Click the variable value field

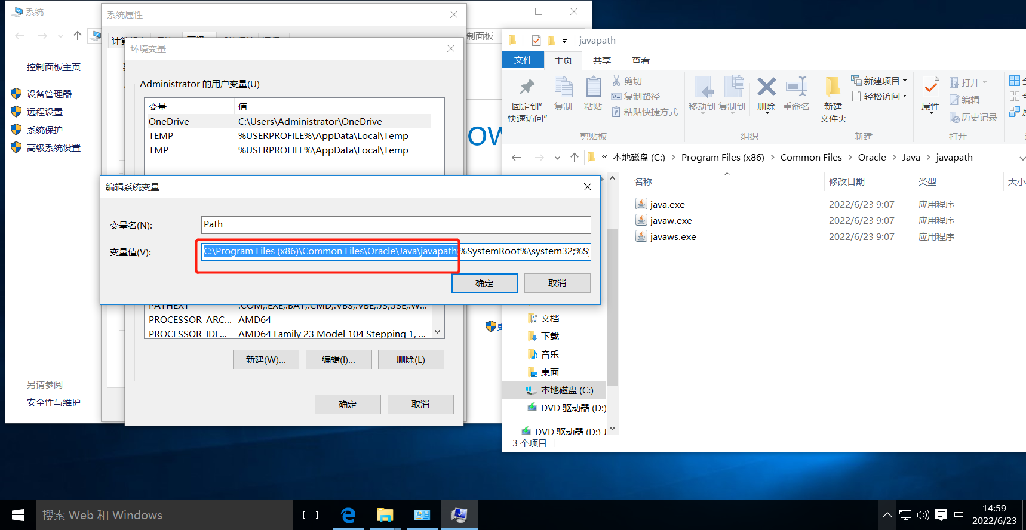click(396, 251)
